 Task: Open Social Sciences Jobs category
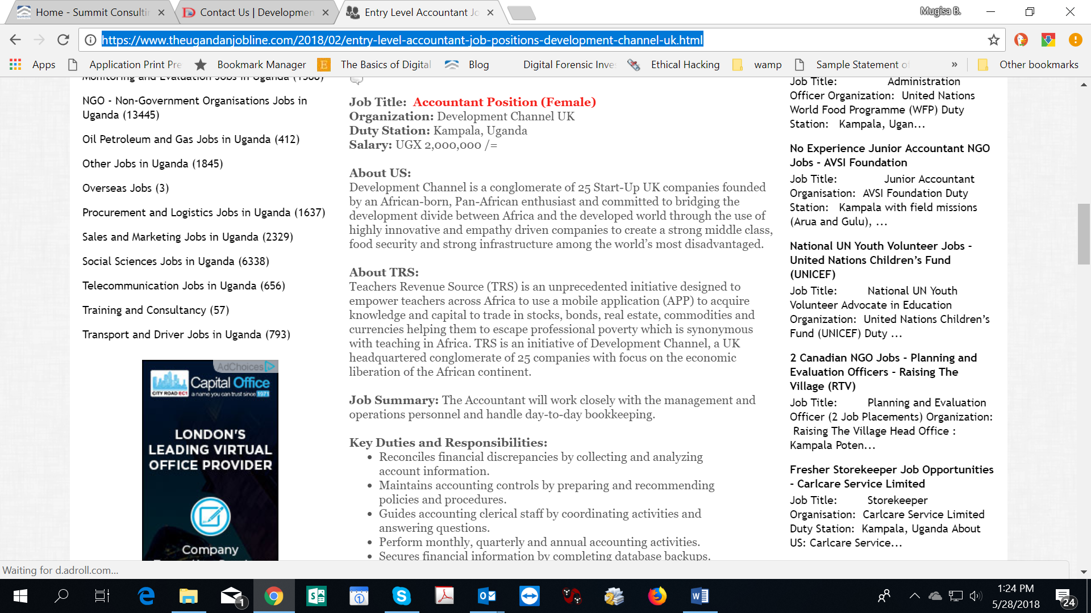pos(176,262)
